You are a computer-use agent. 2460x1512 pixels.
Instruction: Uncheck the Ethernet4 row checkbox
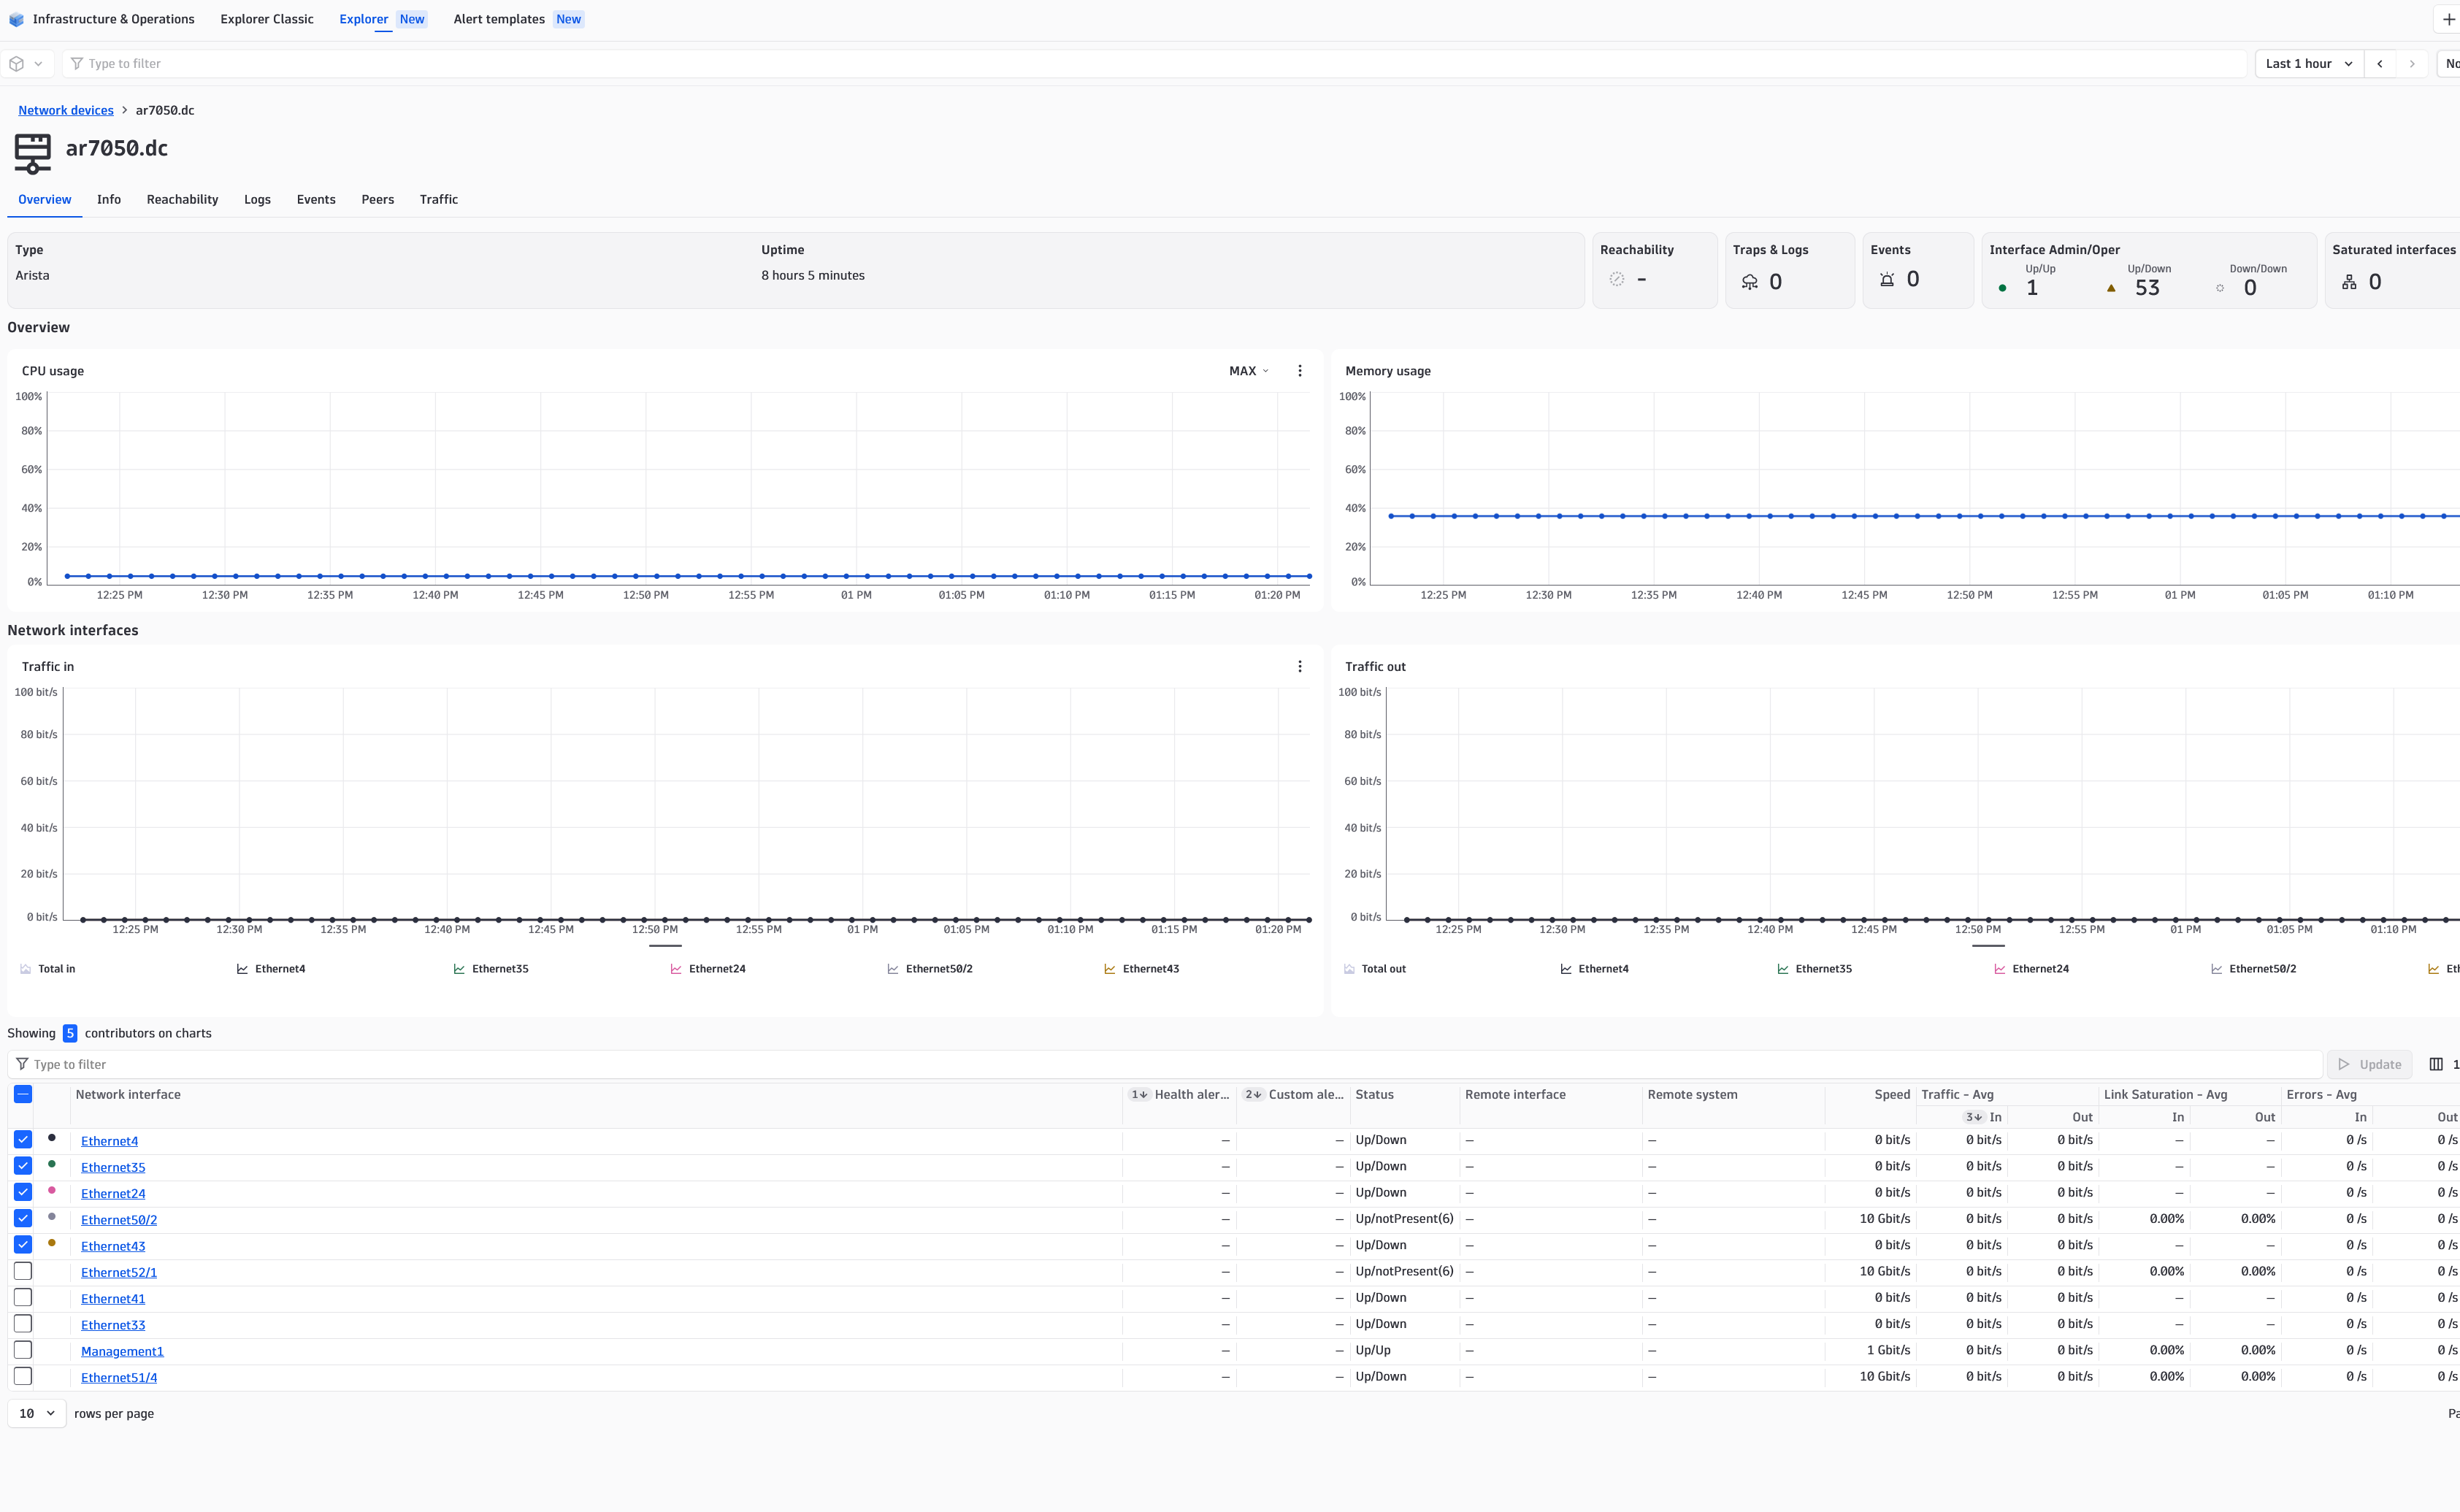pos(23,1140)
